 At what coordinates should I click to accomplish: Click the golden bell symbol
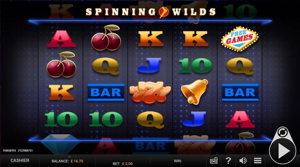[195, 92]
